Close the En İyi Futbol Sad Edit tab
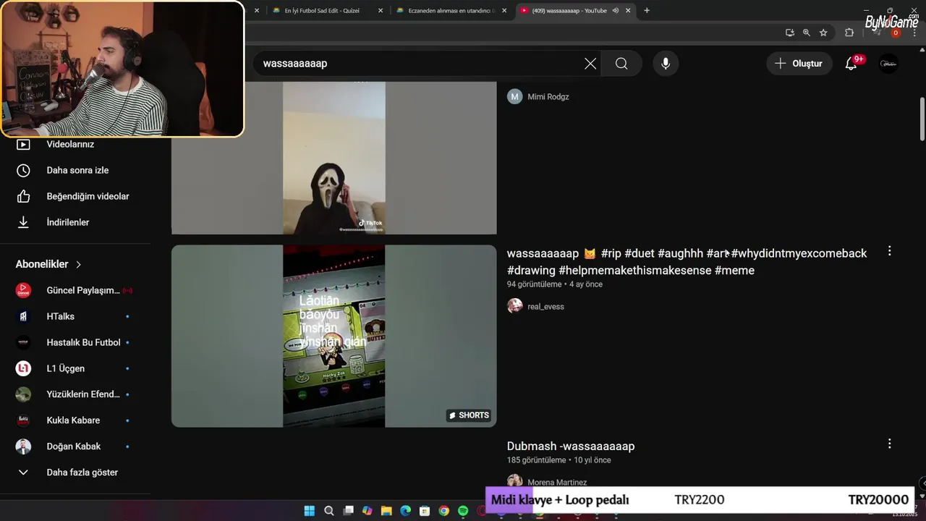 tap(381, 11)
